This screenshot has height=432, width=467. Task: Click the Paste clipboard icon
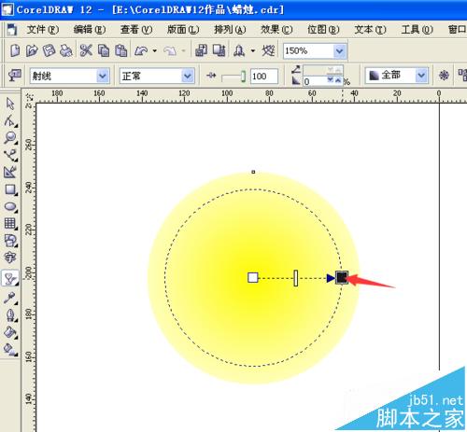[x=120, y=50]
